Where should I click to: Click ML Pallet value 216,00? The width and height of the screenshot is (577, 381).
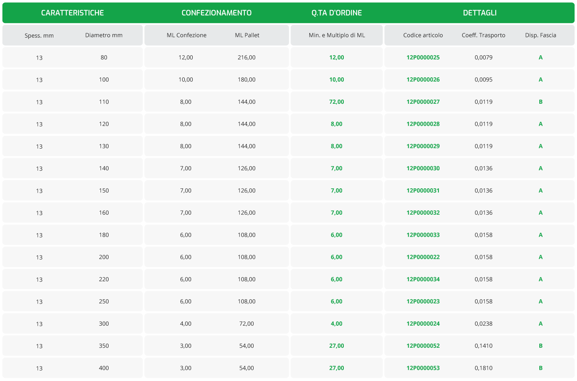[x=246, y=57]
